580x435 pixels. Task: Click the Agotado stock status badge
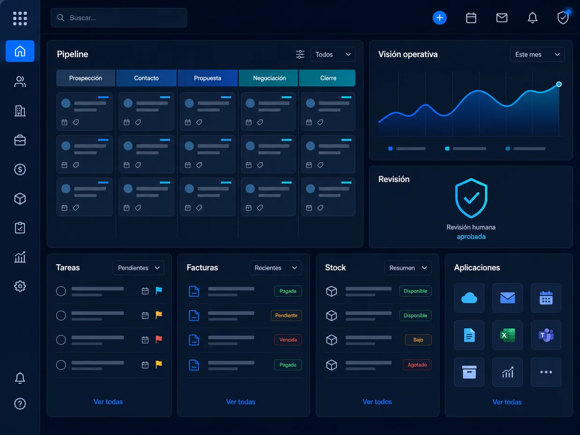[417, 365]
